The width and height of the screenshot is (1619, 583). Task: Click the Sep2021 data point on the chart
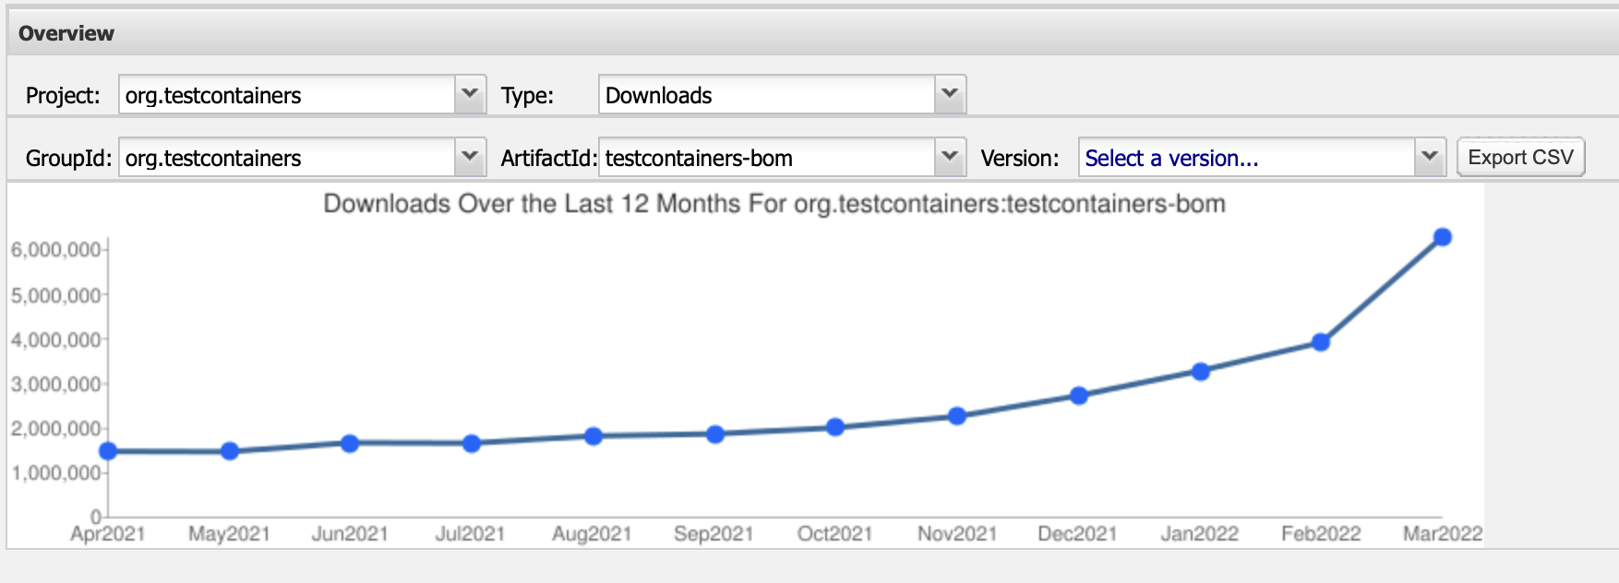pyautogui.click(x=715, y=434)
